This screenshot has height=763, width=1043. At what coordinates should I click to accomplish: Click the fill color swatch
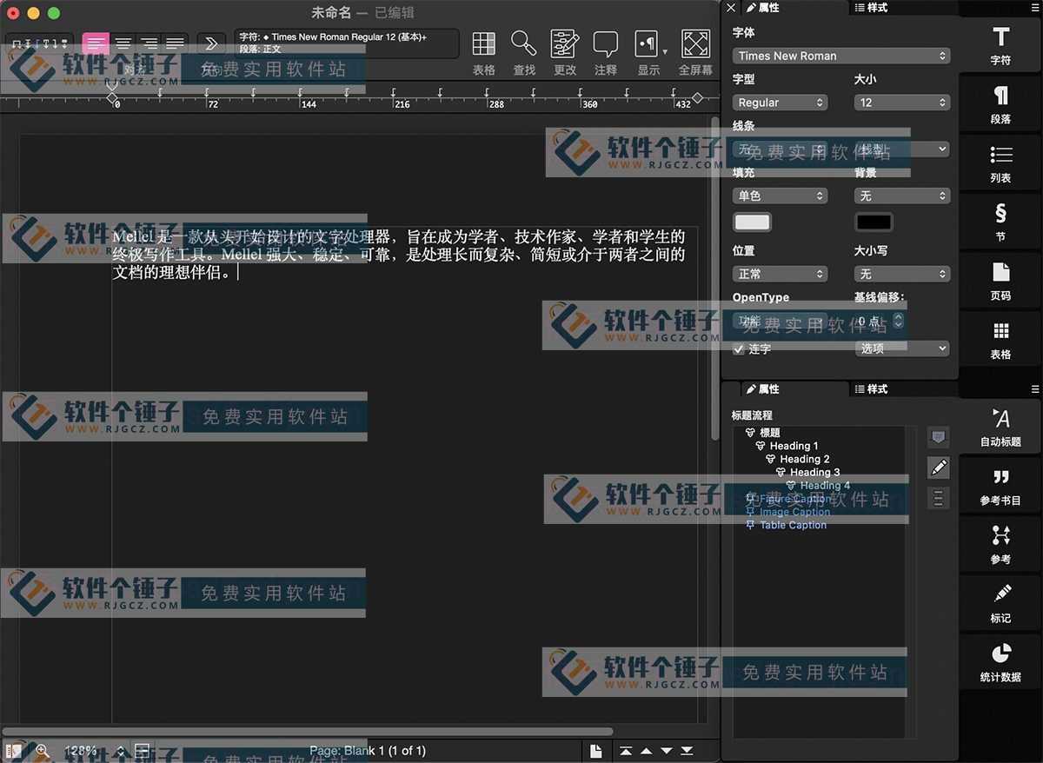click(x=753, y=222)
